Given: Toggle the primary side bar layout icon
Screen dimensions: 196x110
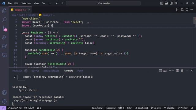Looking at the screenshot, I should [x=161, y=3].
